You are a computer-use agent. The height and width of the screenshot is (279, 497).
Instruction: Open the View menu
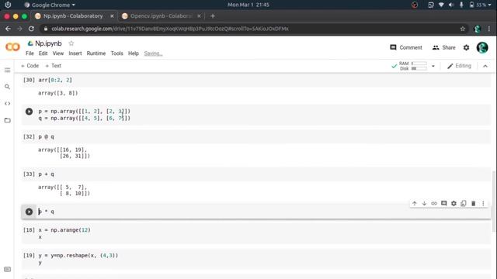(58, 53)
